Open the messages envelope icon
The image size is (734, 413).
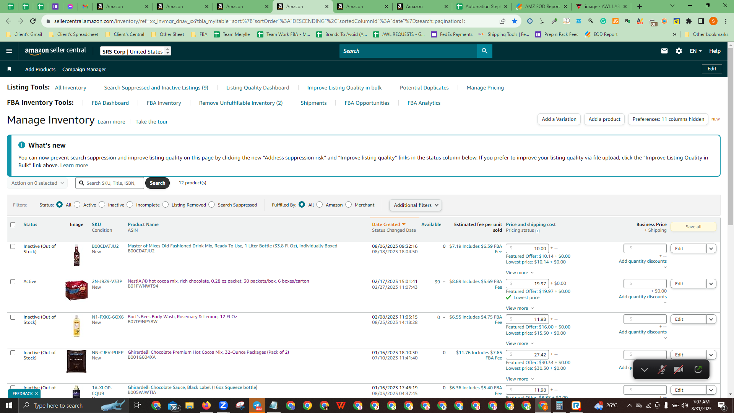click(664, 51)
